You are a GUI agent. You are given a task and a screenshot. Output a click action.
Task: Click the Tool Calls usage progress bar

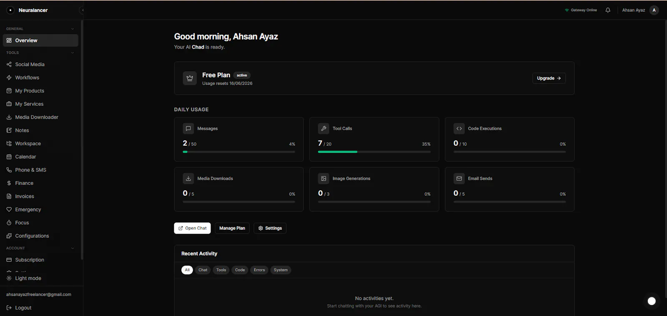(x=374, y=152)
